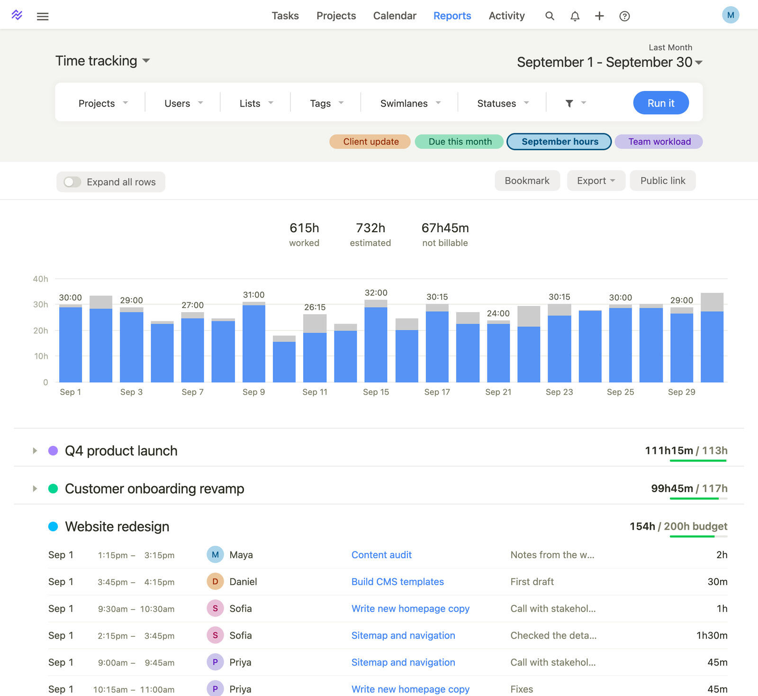Select the Team workload bookmark
Viewport: 758px width, 696px height.
(x=659, y=142)
